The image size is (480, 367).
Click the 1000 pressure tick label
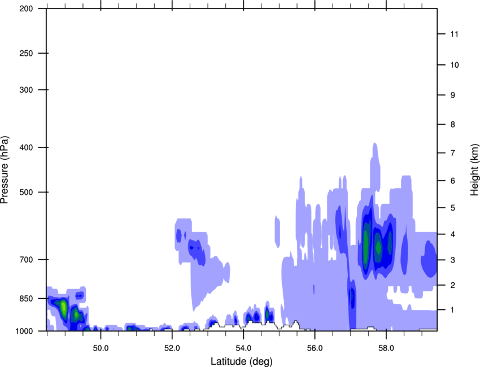pos(24,331)
